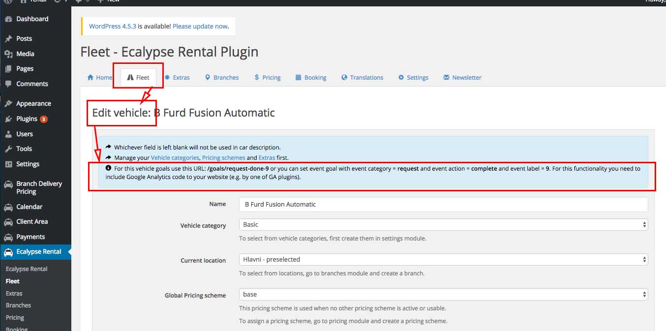Click the Pages icon in sidebar
666x331 pixels.
pos(8,69)
